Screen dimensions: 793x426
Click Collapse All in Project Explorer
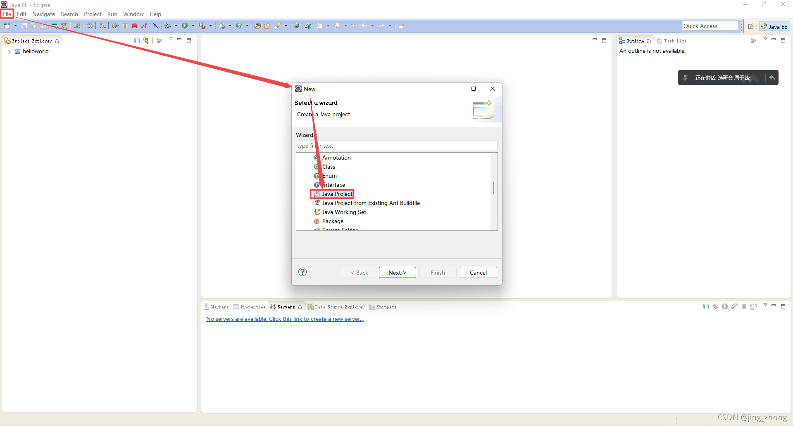pos(137,40)
